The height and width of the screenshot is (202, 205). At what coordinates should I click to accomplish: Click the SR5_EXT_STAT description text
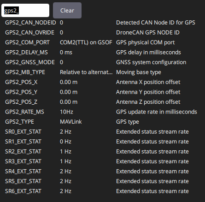pyautogui.click(x=152, y=181)
